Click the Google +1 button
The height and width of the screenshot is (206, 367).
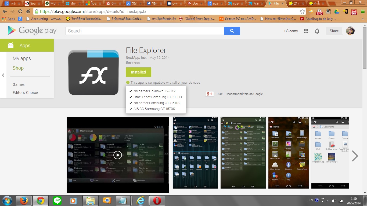click(x=209, y=94)
